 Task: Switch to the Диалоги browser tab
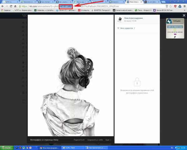(x=117, y=2)
